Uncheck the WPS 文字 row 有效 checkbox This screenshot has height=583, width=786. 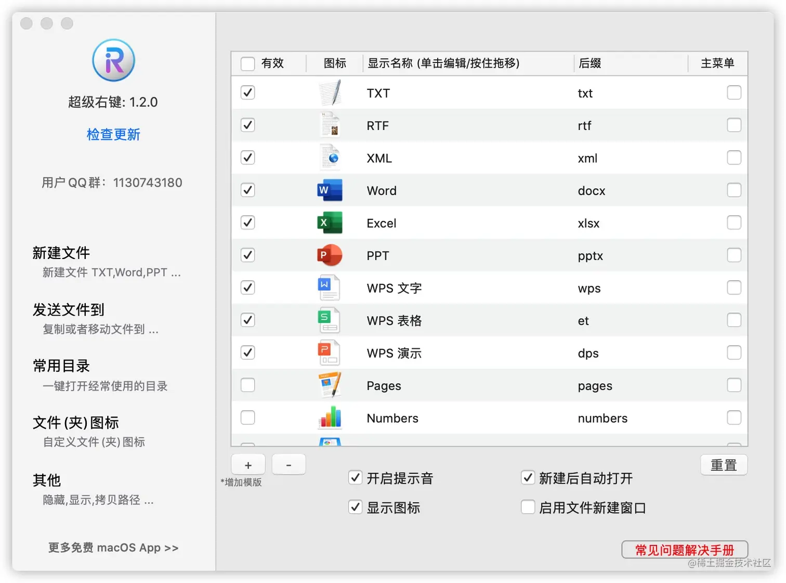point(248,288)
